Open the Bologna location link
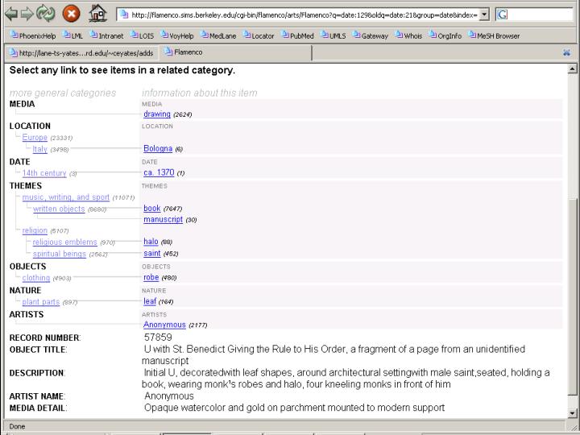The height and width of the screenshot is (435, 580). (x=158, y=149)
